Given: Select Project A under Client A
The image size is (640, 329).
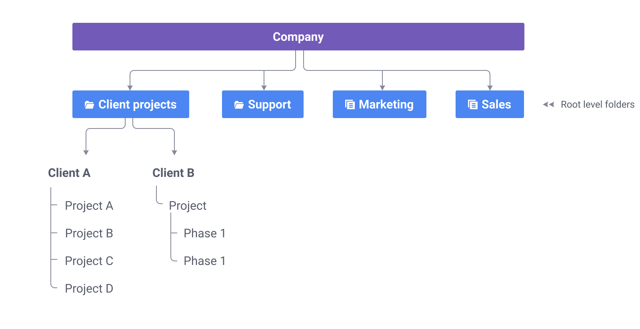Looking at the screenshot, I should (x=89, y=206).
